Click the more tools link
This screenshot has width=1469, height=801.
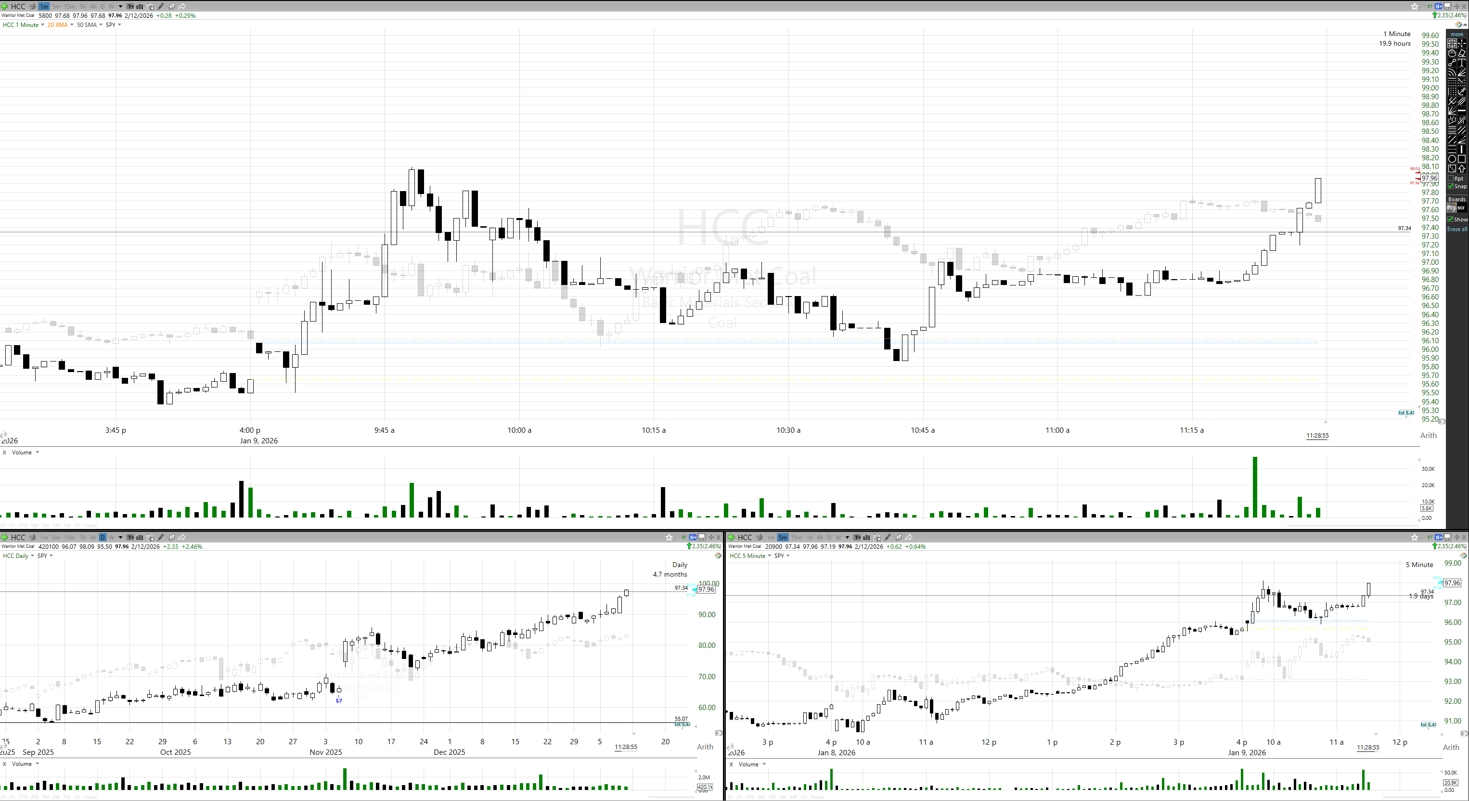[x=1457, y=34]
